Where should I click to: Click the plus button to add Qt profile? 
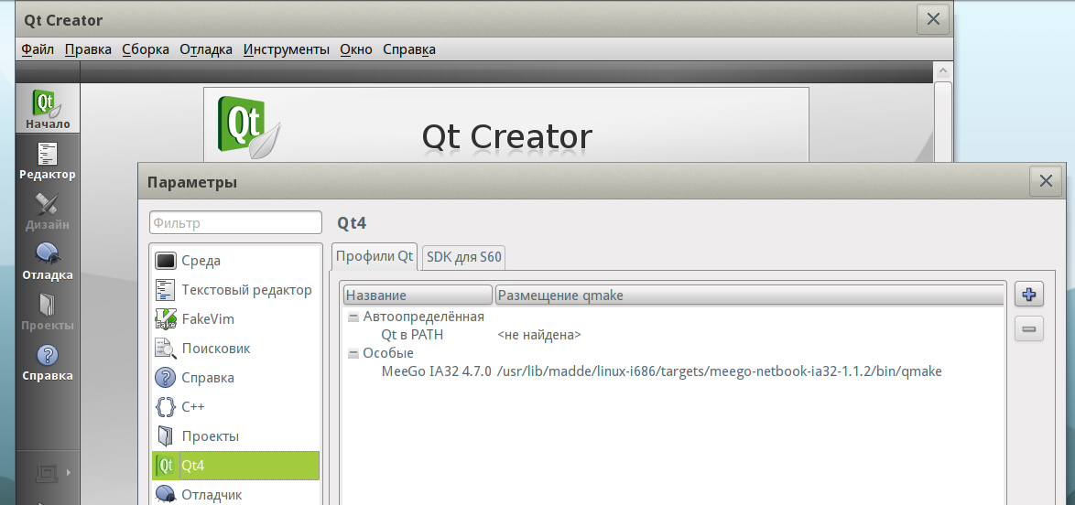(x=1029, y=295)
